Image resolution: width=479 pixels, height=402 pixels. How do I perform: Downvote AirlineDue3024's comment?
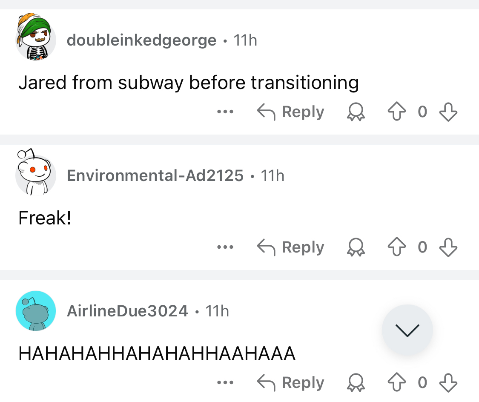(x=448, y=382)
